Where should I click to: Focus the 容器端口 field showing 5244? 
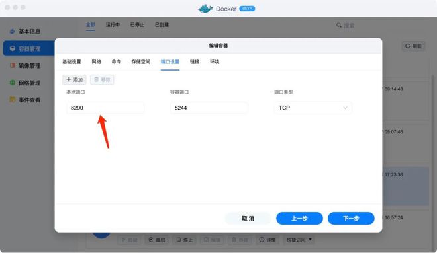[x=209, y=108]
